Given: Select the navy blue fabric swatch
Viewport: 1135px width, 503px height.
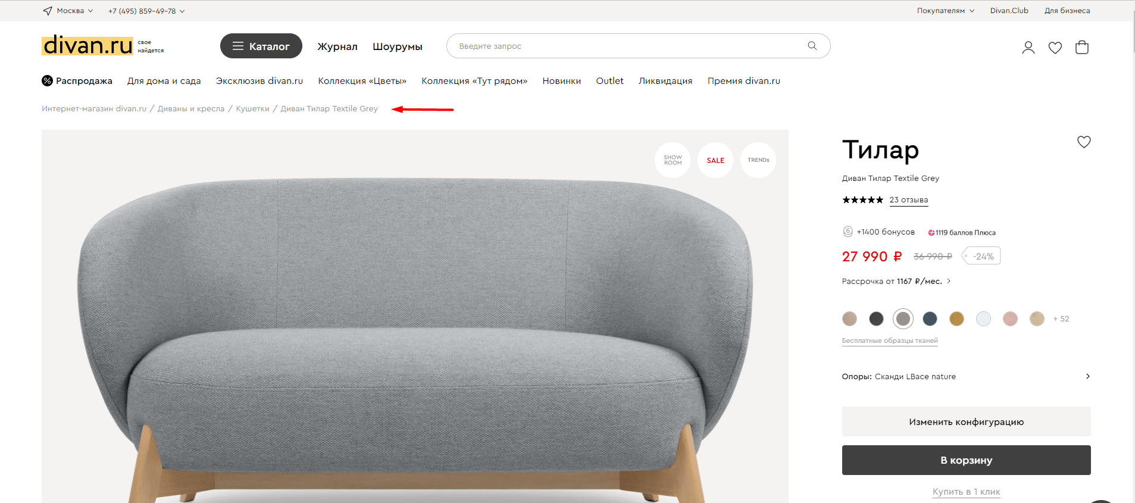Looking at the screenshot, I should [x=930, y=319].
